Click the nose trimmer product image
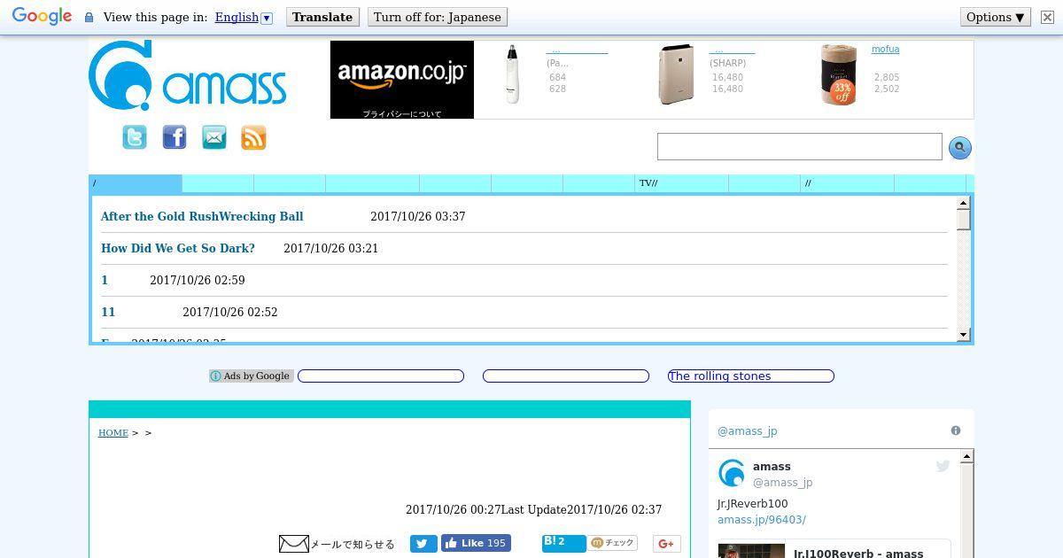This screenshot has width=1063, height=558. tap(513, 74)
